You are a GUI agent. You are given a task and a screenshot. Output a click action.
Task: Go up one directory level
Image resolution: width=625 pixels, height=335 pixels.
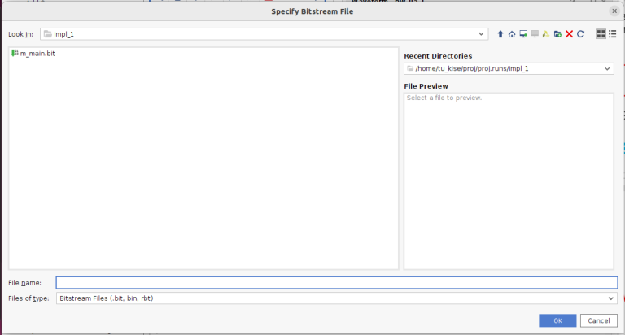(x=500, y=34)
